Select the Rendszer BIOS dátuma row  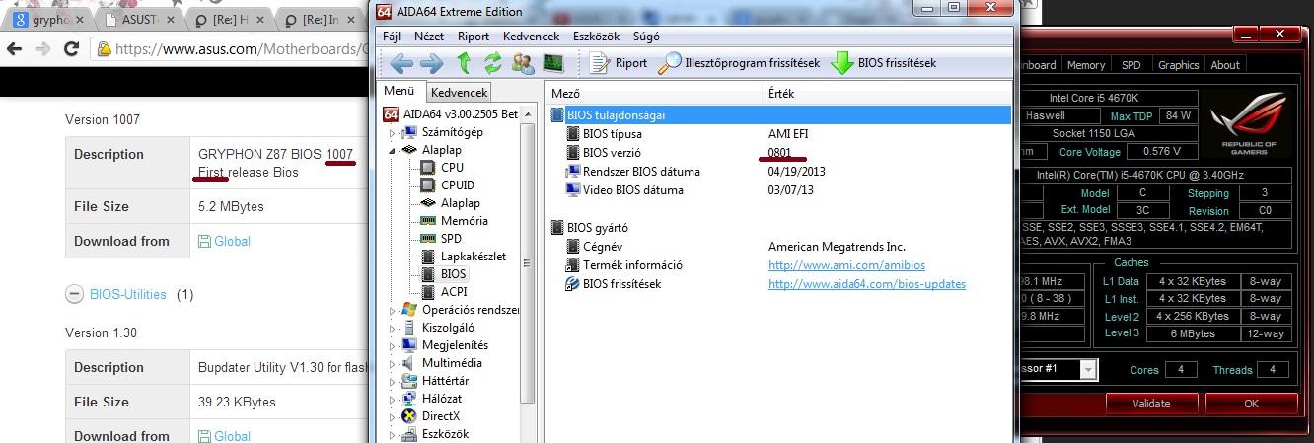779,172
